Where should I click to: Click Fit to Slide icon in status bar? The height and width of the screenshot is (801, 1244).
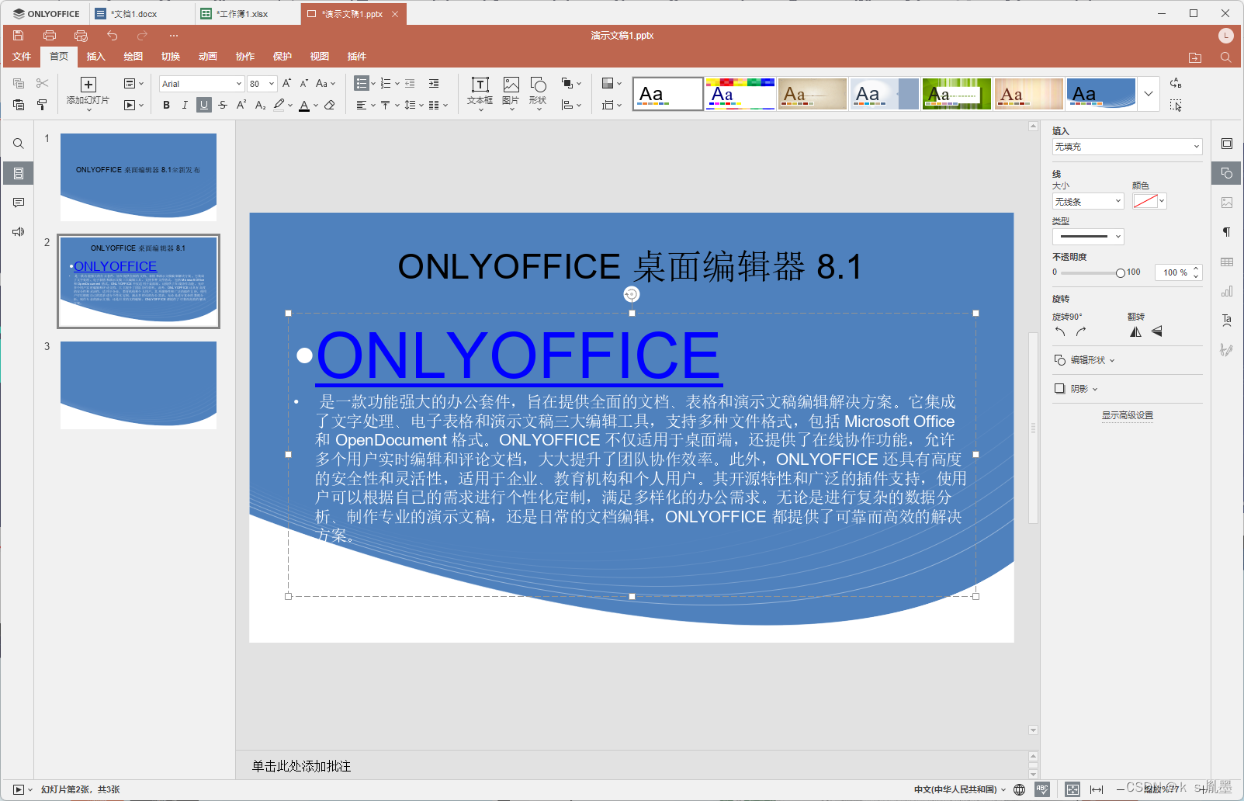coord(1072,789)
